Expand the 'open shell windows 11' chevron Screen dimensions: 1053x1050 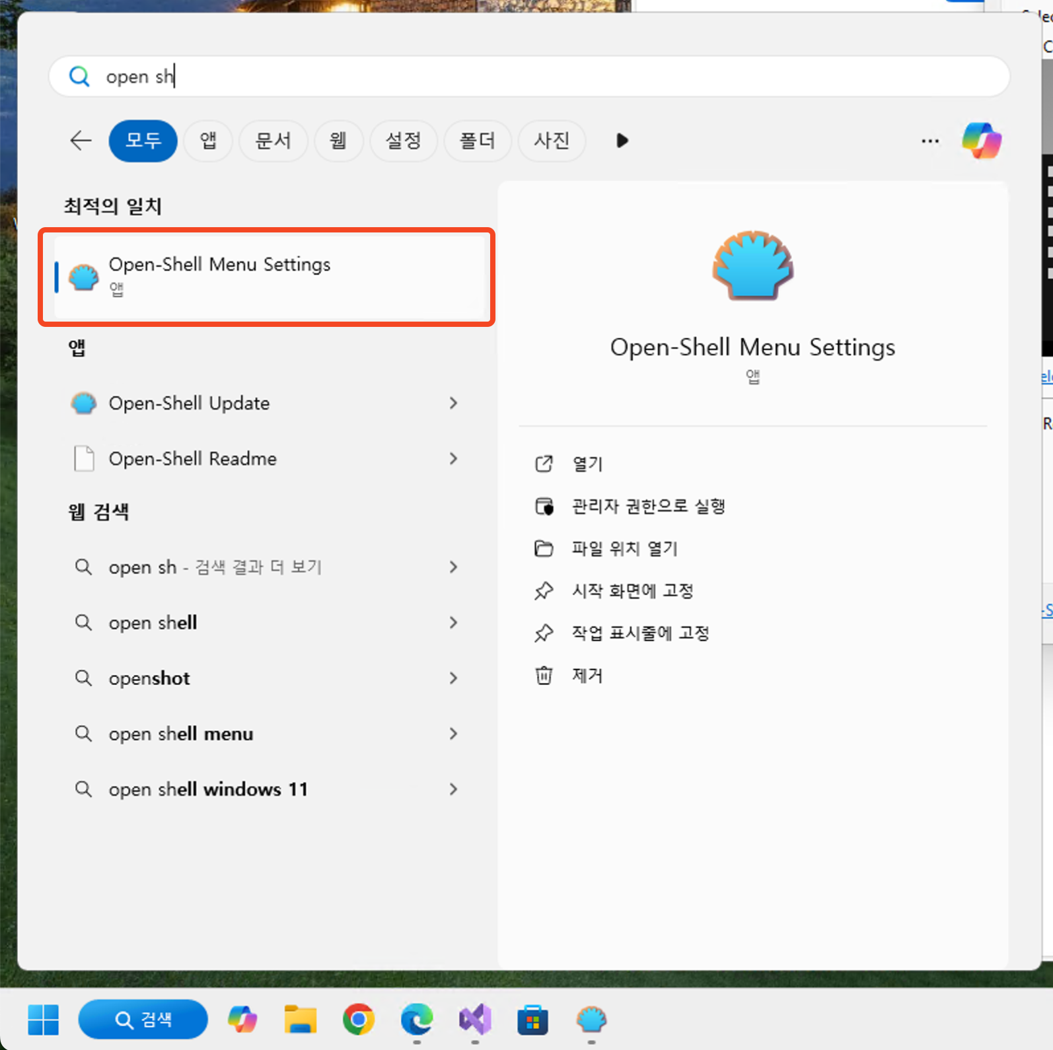[453, 788]
